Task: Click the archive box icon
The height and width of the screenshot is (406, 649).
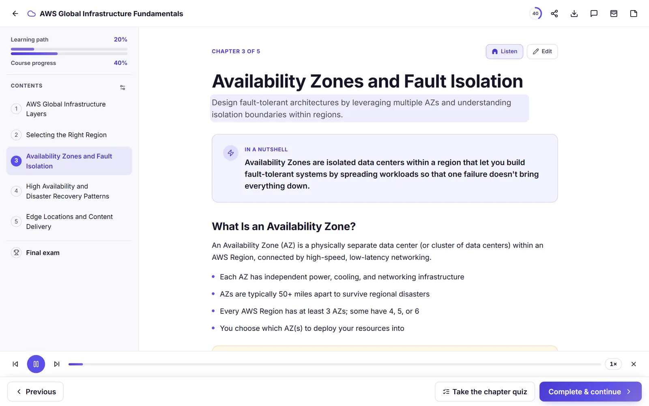Action: point(614,13)
